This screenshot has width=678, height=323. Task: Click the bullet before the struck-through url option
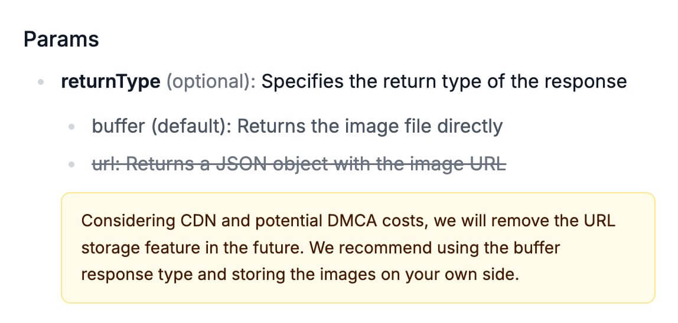[71, 165]
